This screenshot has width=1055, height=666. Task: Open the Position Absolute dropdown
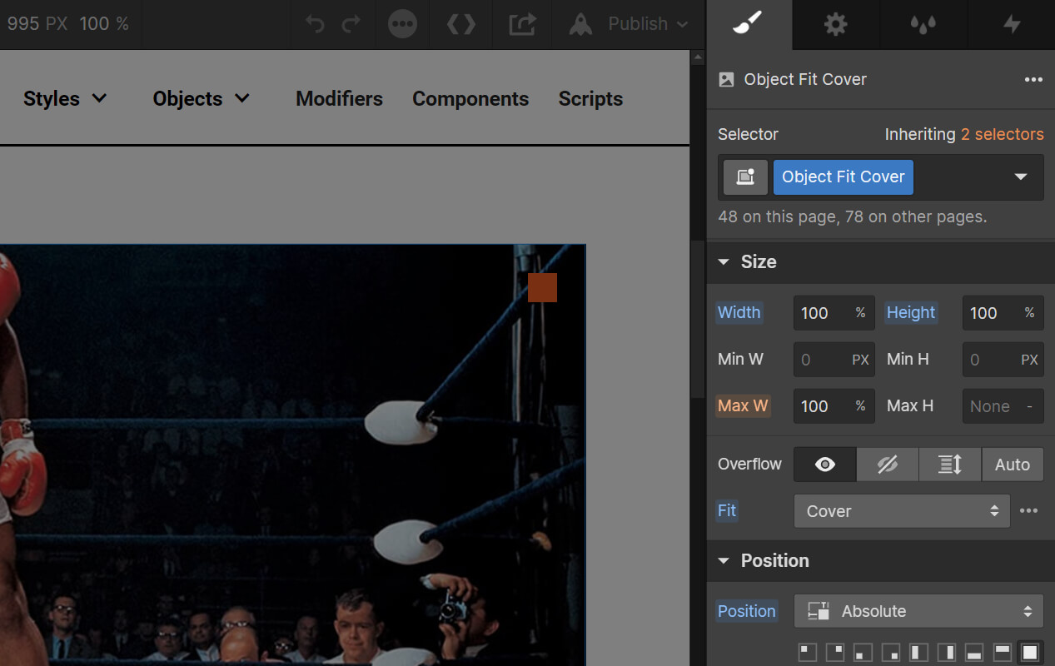tap(918, 611)
